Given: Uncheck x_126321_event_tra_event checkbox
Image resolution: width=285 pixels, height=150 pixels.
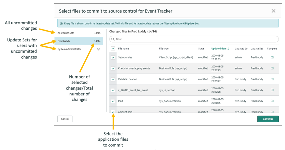Looking at the screenshot, I should click(113, 90).
